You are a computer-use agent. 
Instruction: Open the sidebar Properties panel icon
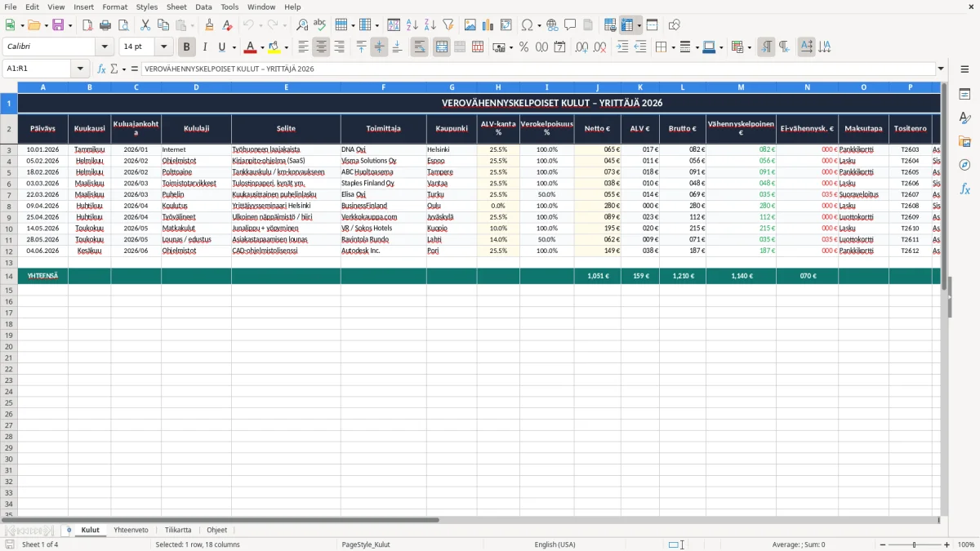point(964,95)
